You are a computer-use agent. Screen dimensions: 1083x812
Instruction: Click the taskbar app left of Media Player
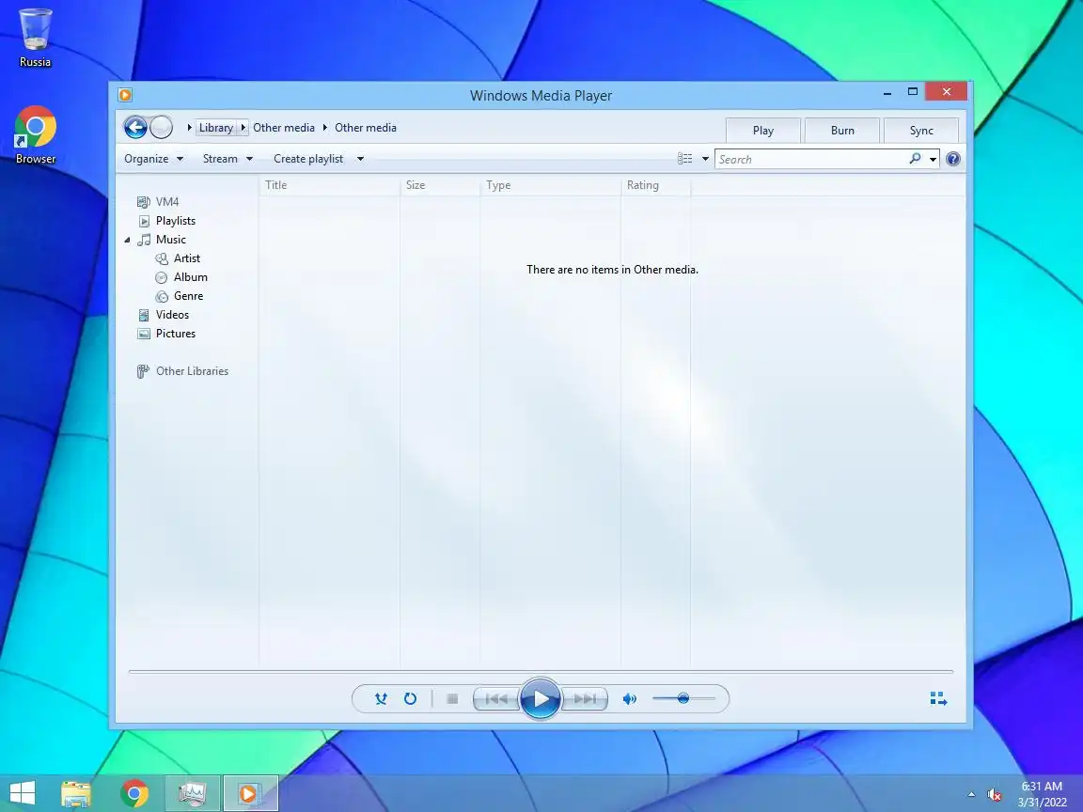[x=193, y=793]
